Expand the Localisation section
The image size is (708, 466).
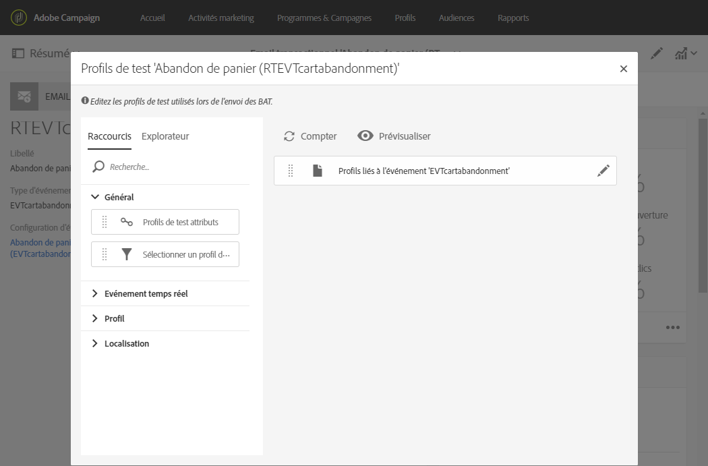[95, 344]
